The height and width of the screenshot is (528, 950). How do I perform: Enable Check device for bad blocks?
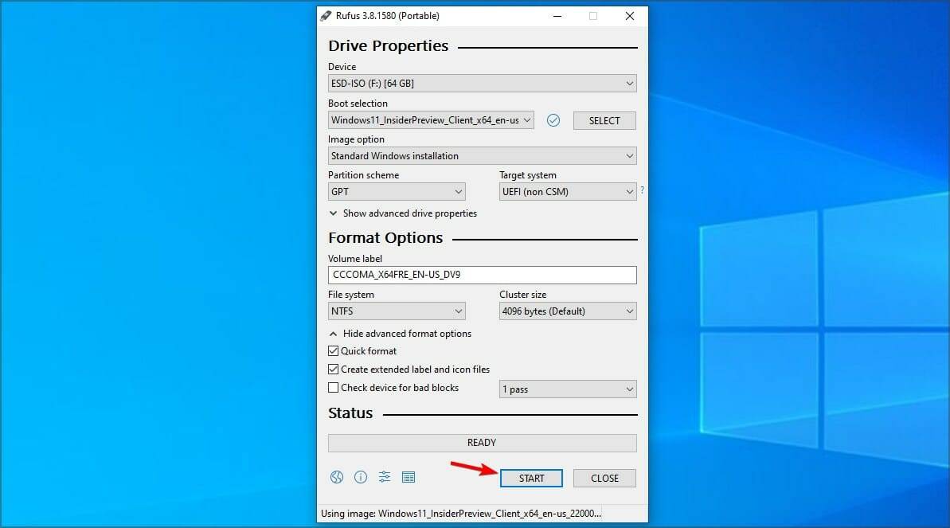point(334,387)
